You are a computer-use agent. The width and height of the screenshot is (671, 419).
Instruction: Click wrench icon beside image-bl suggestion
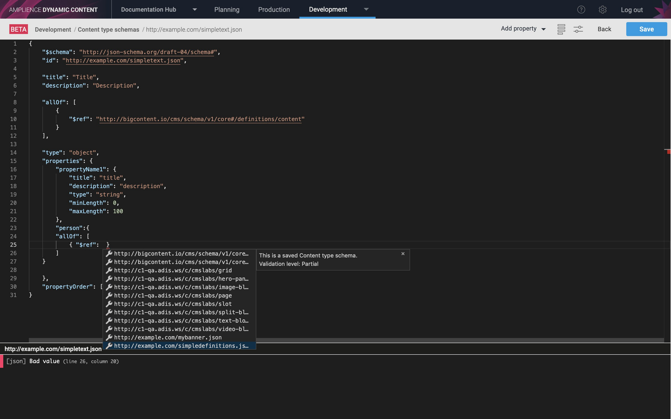click(x=109, y=287)
